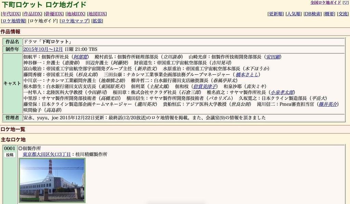Image resolution: width=350 pixels, height=204 pixels.
Task: Open address link 東京都大田区矢口3丁目
Action: [x=46, y=154]
